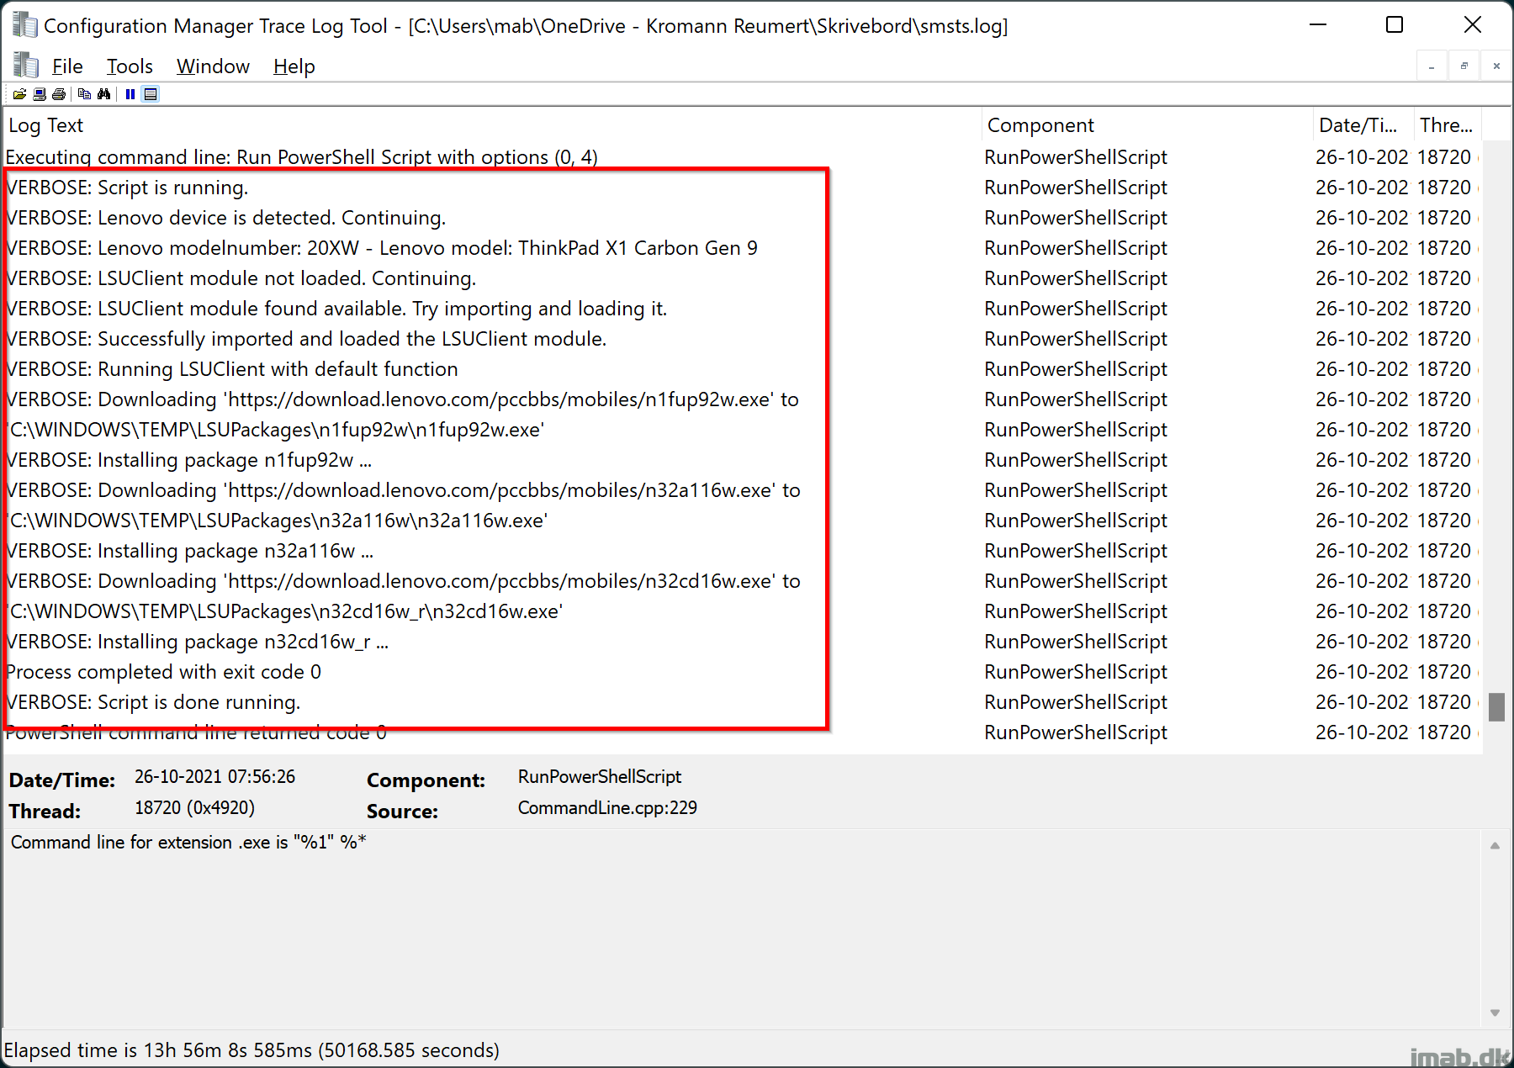Select the 'LSUClient module found available' row
This screenshot has width=1514, height=1068.
click(x=742, y=309)
